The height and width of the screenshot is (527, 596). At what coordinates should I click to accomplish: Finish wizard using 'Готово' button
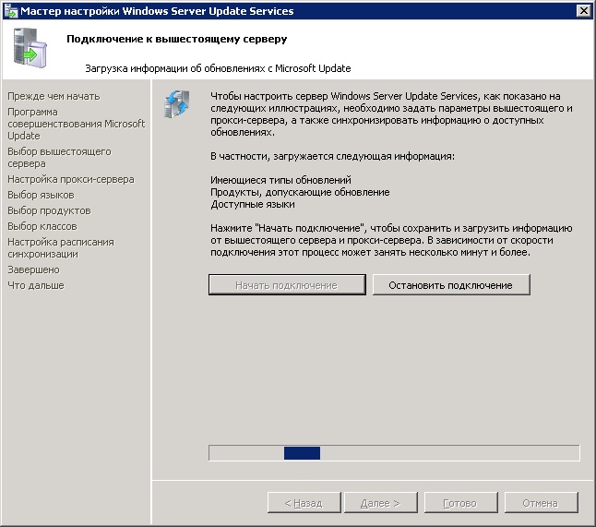[x=460, y=503]
